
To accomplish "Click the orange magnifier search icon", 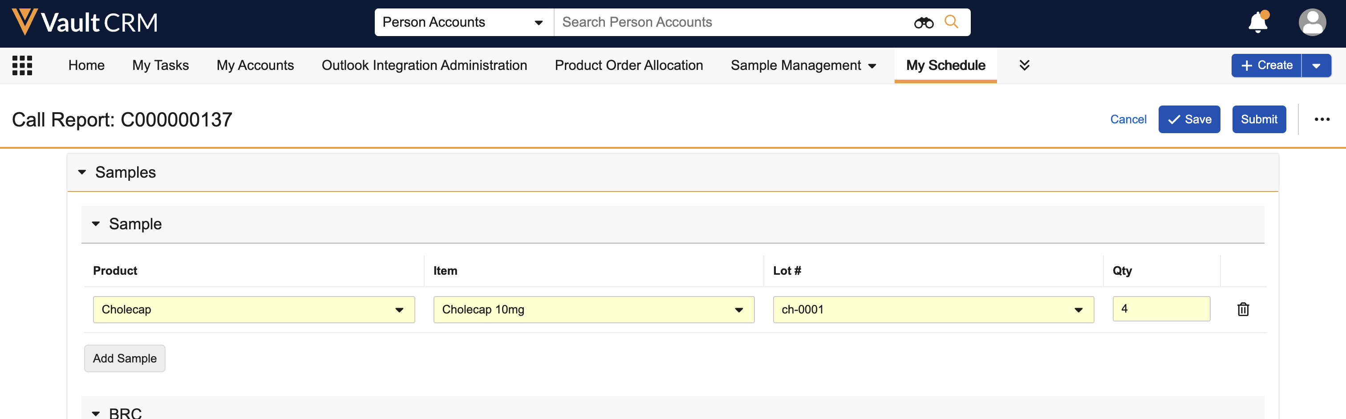I will 951,22.
